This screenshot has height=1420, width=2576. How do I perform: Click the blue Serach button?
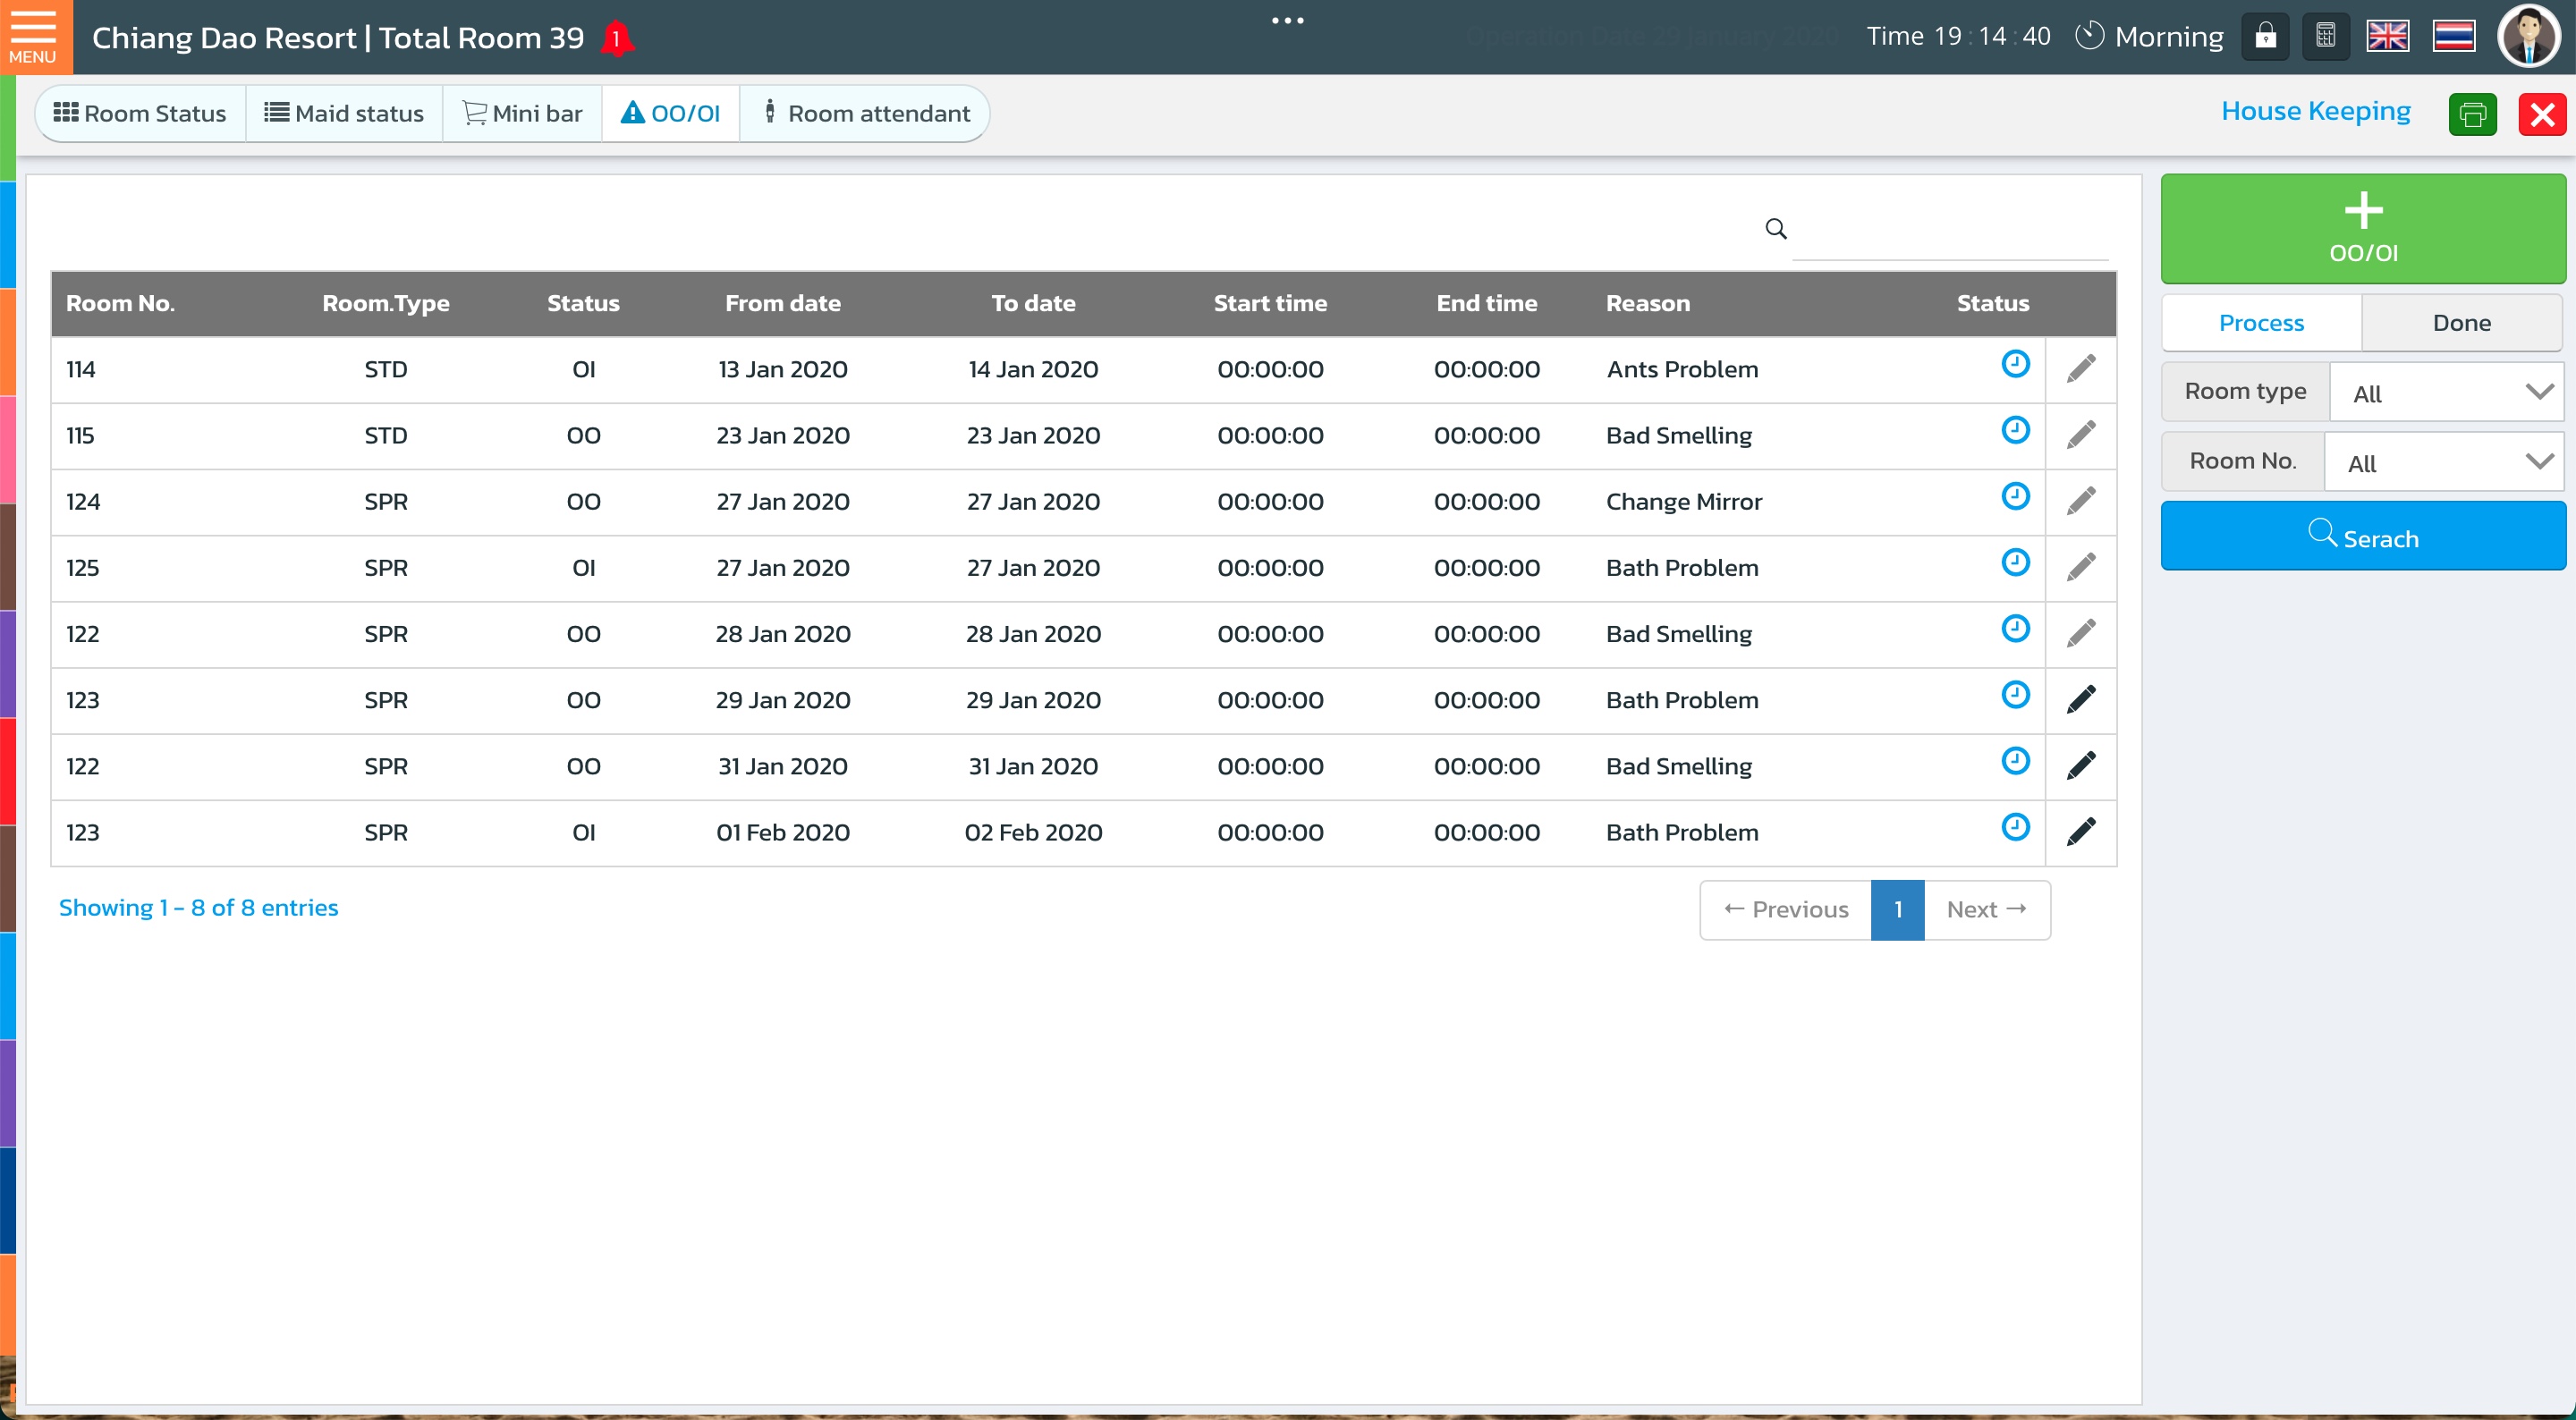point(2363,537)
